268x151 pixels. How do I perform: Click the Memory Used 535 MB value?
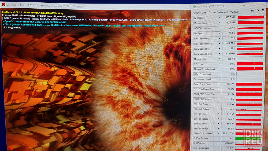coord(229,59)
